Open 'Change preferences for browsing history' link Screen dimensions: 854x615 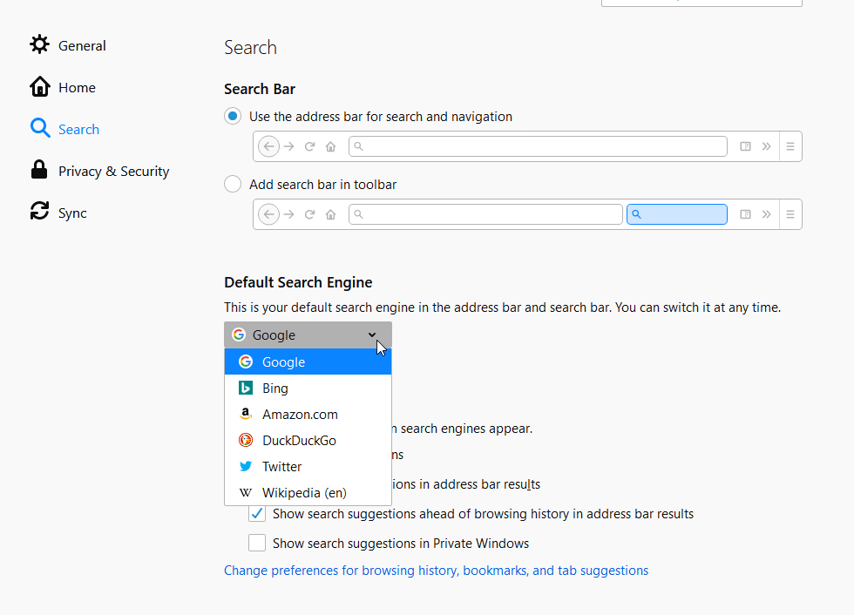click(x=437, y=571)
